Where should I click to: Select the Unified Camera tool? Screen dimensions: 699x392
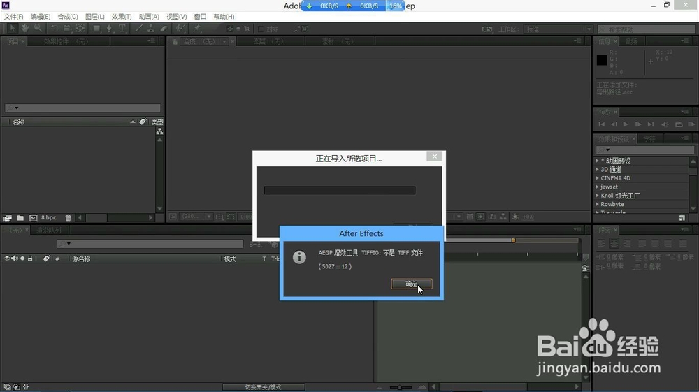(67, 29)
